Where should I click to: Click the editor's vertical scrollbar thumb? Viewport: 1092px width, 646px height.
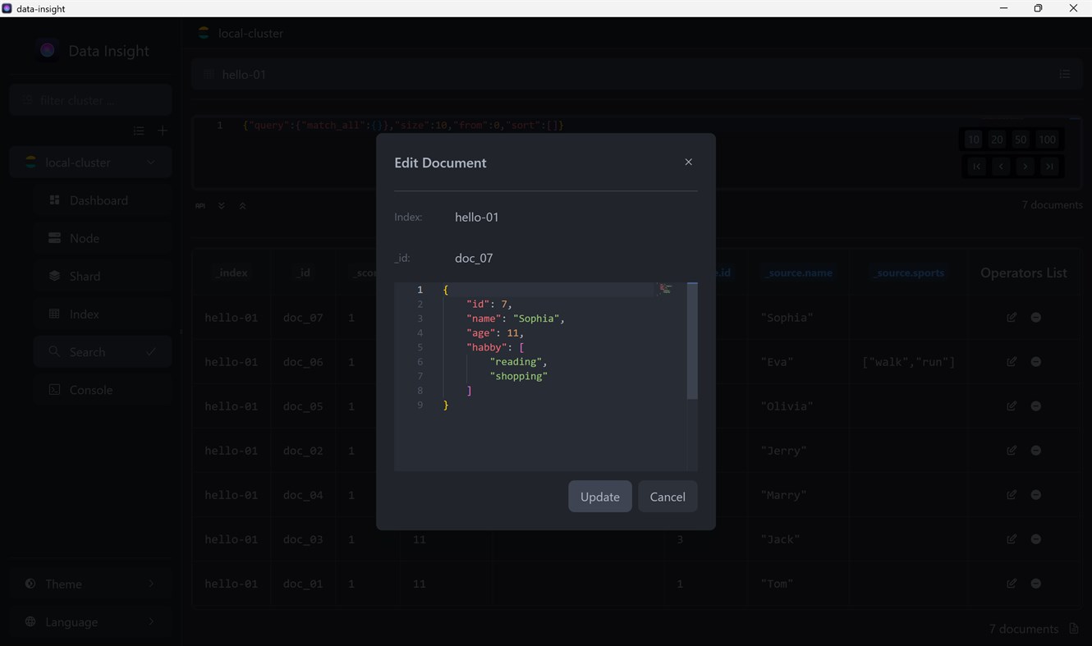pos(692,341)
